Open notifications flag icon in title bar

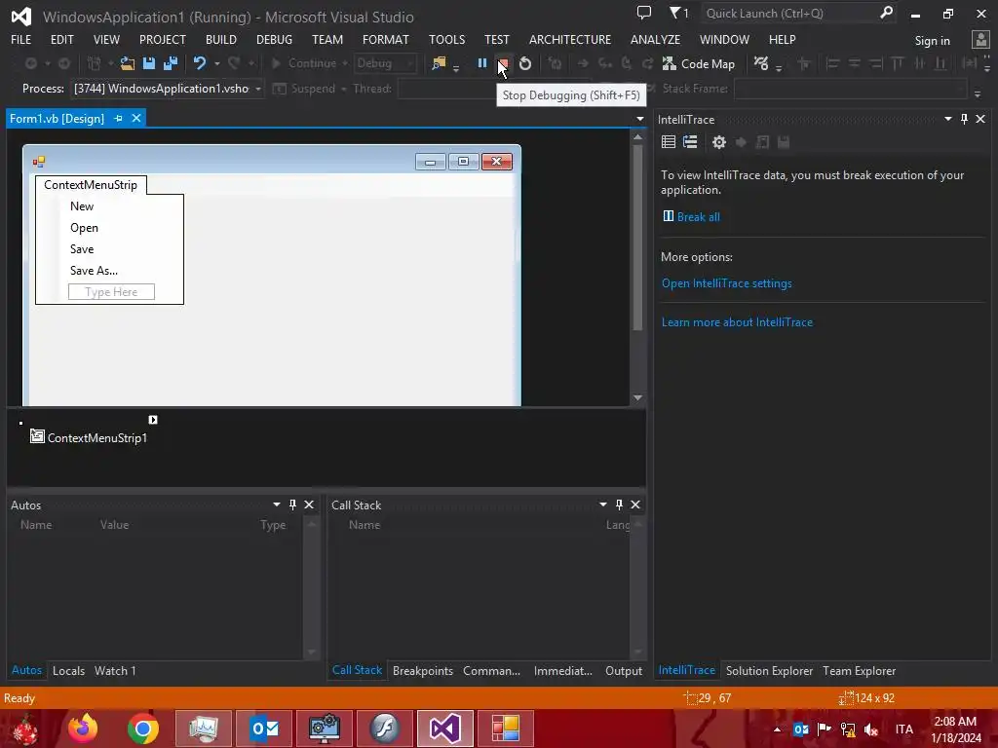(x=678, y=13)
